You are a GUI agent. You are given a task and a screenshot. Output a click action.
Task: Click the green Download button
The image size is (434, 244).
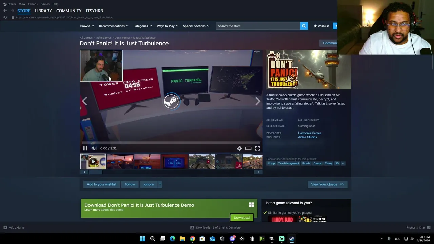point(241,218)
